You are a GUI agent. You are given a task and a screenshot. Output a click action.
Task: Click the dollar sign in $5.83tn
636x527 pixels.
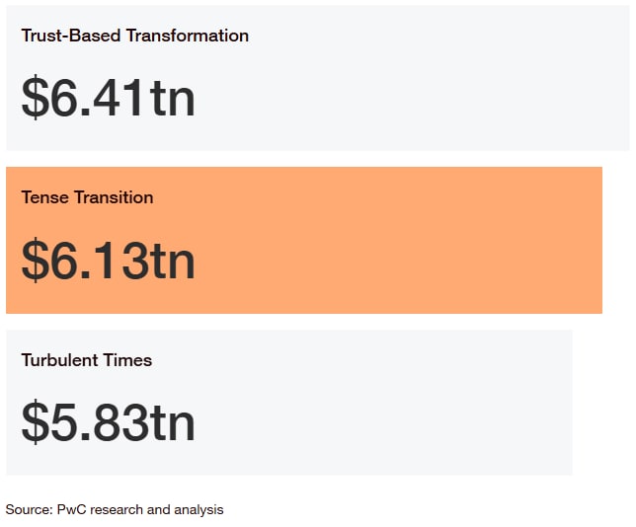[35, 422]
